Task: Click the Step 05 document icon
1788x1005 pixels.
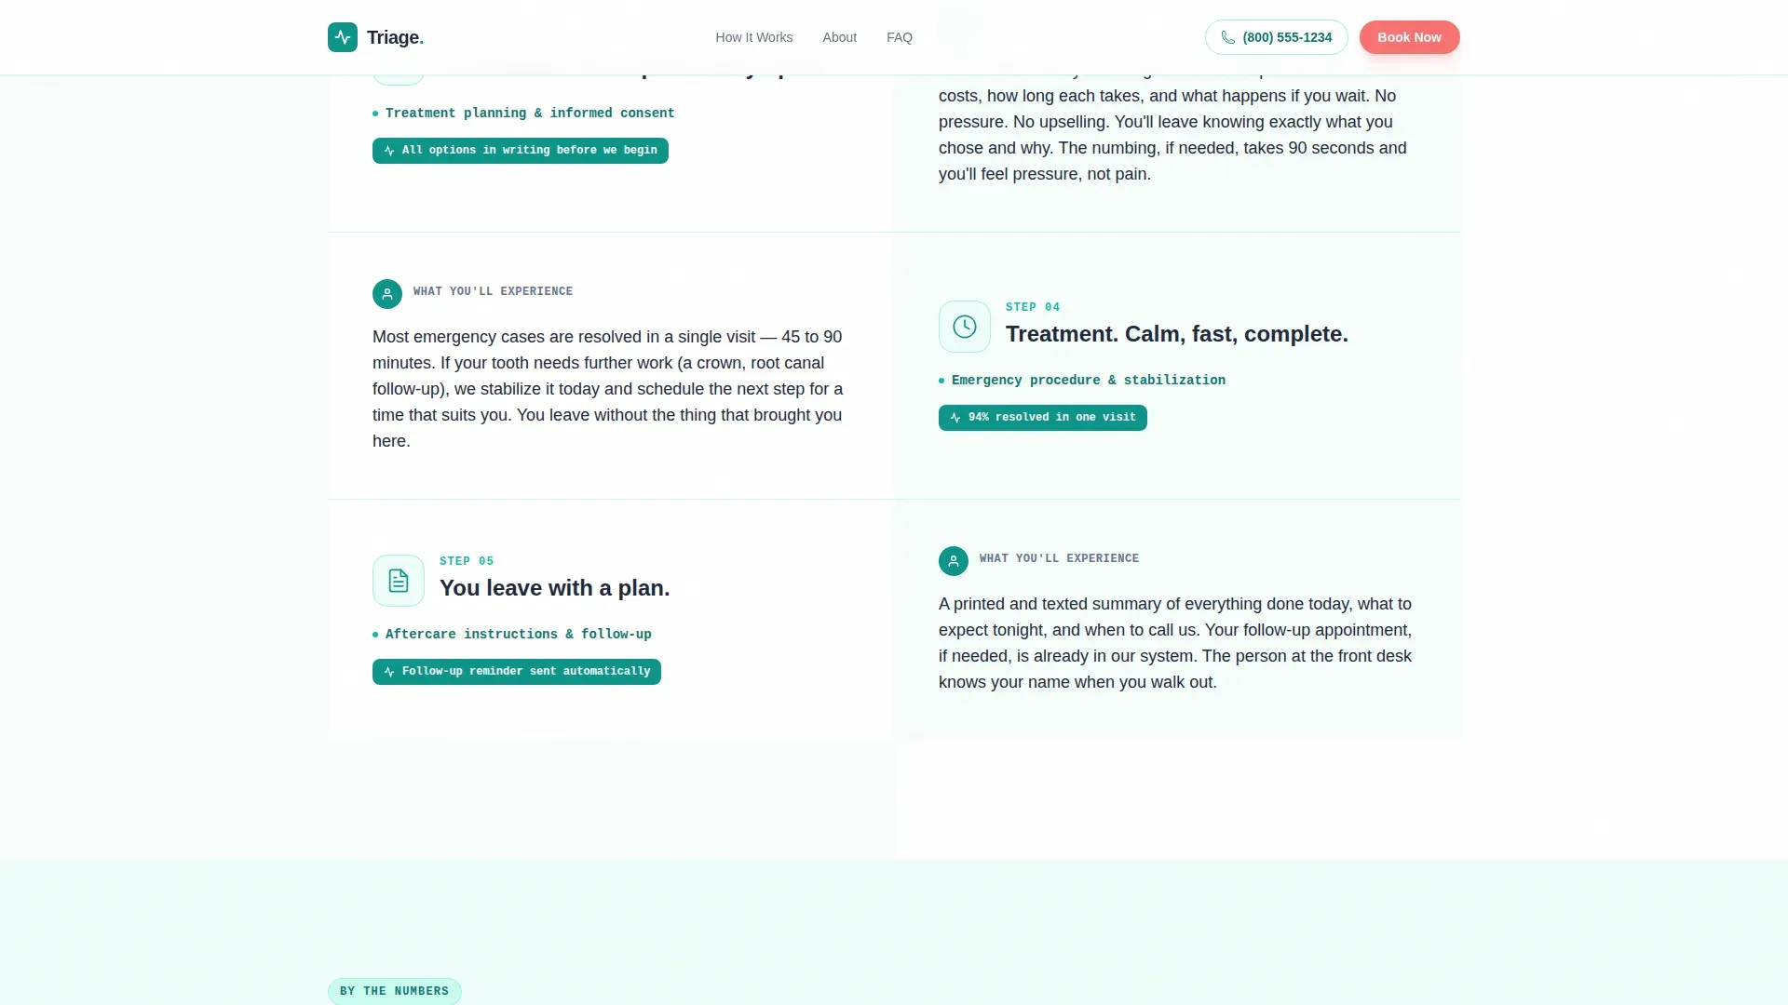Action: pos(399,581)
